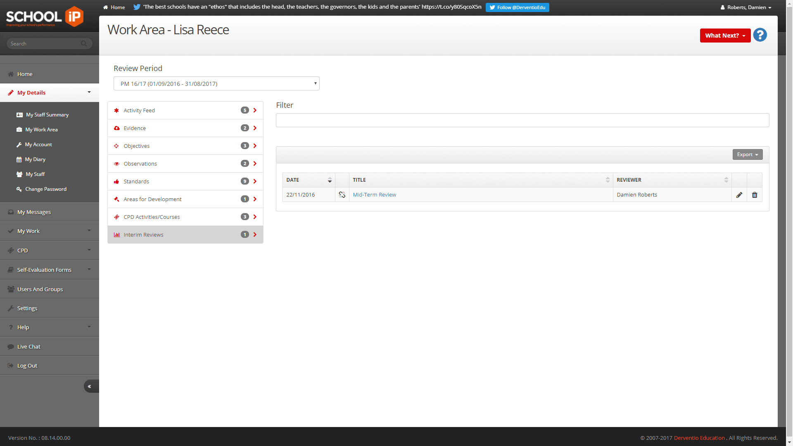Open Settings in the sidebar

tap(50, 308)
